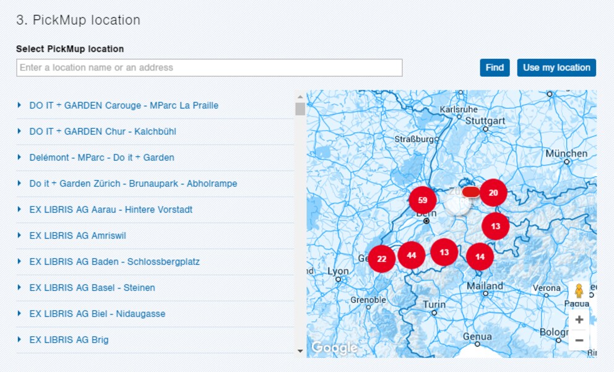The width and height of the screenshot is (614, 372).
Task: Select the red pill marker near Zürich
Action: (470, 192)
